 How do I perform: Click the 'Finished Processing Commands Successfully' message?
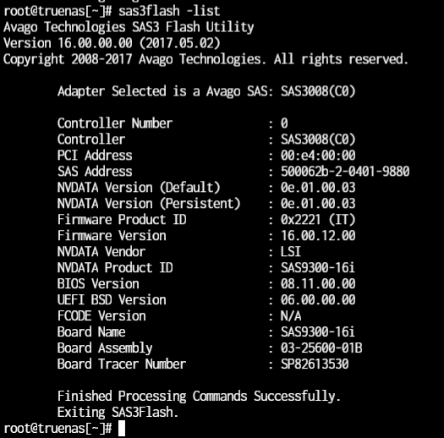199,396
